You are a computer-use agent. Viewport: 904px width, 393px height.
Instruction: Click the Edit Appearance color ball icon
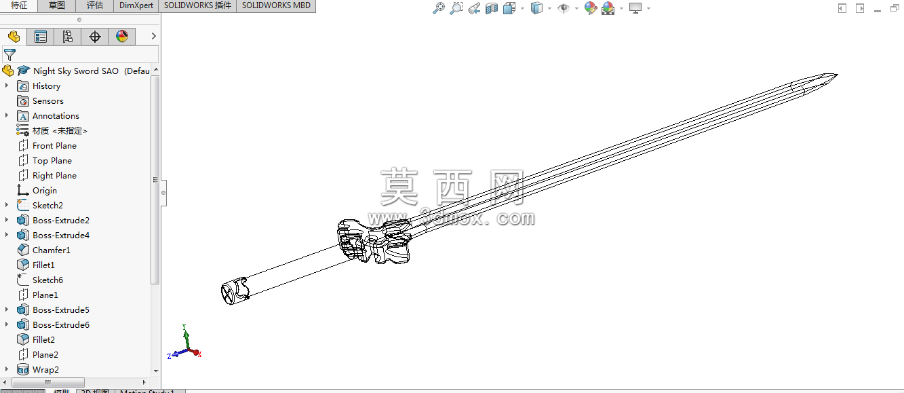[x=590, y=8]
